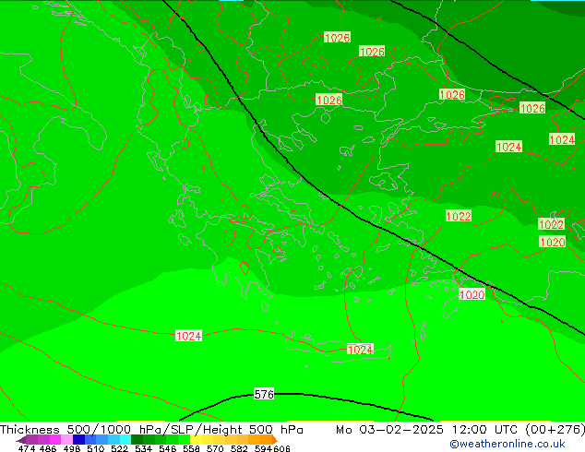The height and width of the screenshot is (452, 585).
Task: Click the 546 legend value
Action: coord(167,448)
